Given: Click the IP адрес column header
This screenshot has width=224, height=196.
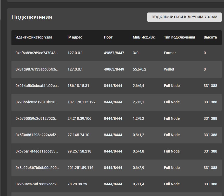Looking at the screenshot, I should pos(75,37).
